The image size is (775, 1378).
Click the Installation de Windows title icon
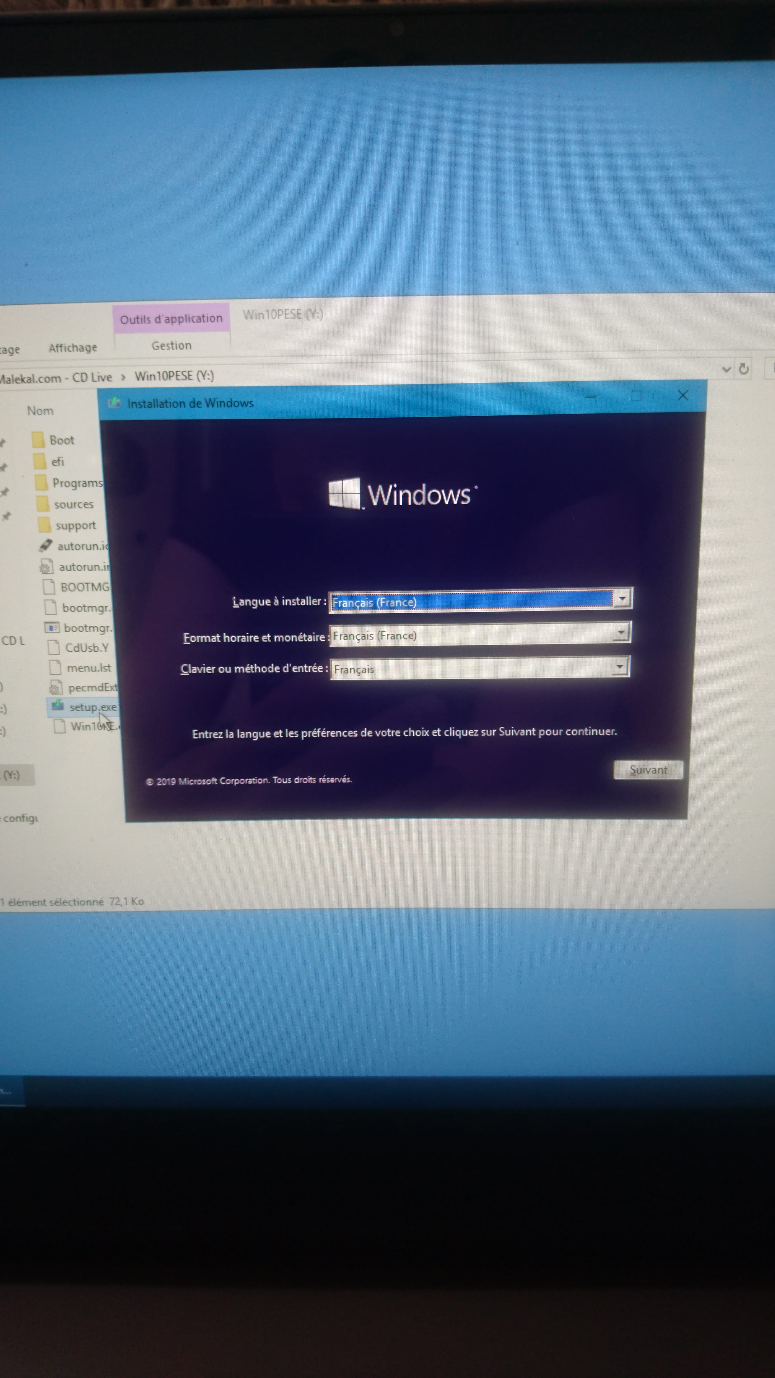click(114, 403)
